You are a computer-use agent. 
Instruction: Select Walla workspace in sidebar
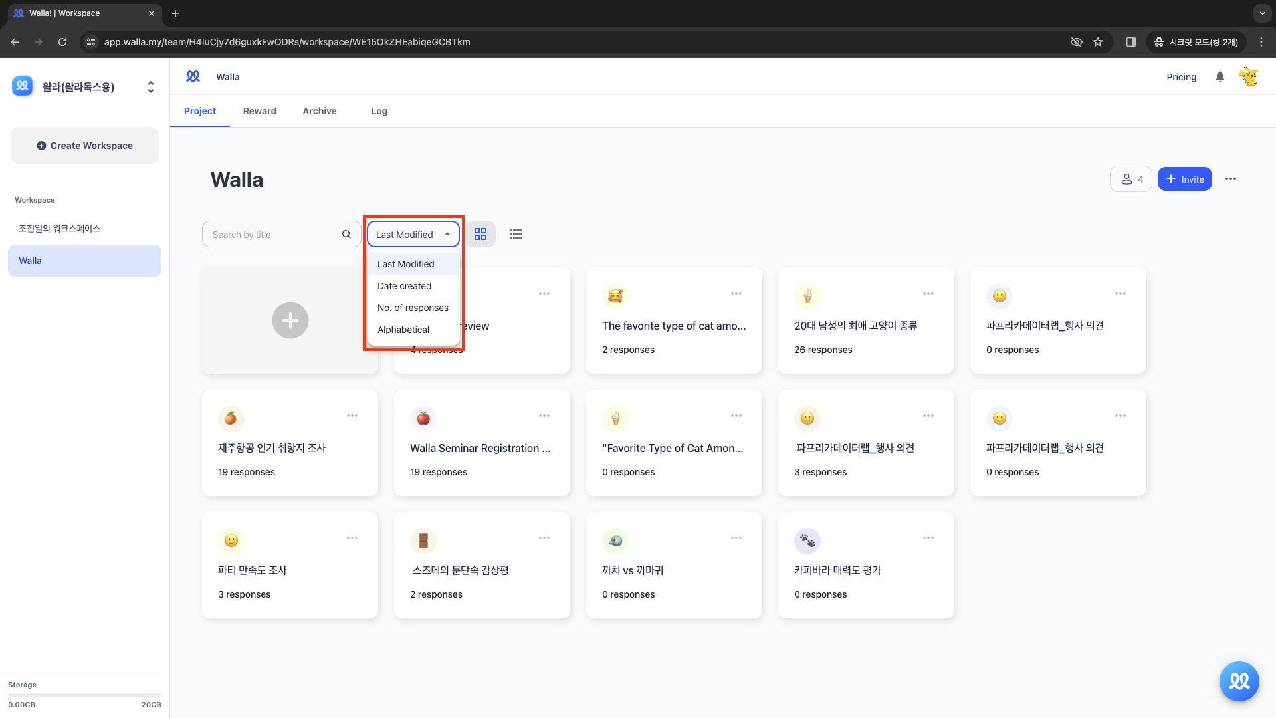(x=84, y=261)
